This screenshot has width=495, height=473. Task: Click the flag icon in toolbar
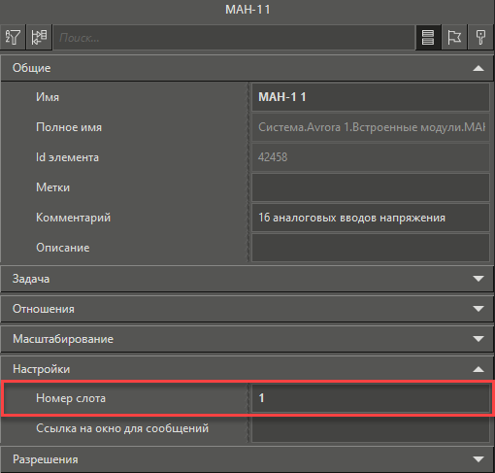[x=454, y=38]
